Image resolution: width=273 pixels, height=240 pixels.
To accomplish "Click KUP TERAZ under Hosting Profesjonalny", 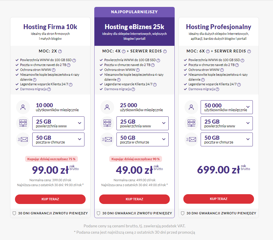I will (218, 199).
